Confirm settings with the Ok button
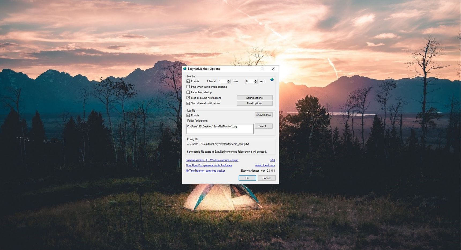This screenshot has height=250, width=461. click(247, 178)
